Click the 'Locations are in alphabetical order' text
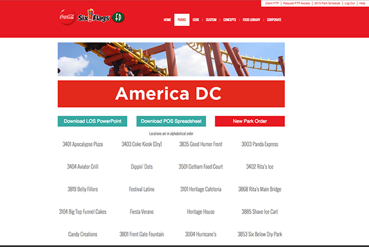Image resolution: width=369 pixels, height=247 pixels. point(171,134)
